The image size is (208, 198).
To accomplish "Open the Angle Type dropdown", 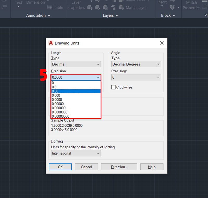I will coord(136,64).
